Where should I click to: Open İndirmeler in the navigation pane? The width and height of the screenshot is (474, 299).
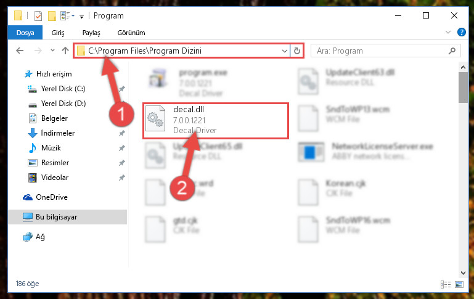[x=58, y=133]
